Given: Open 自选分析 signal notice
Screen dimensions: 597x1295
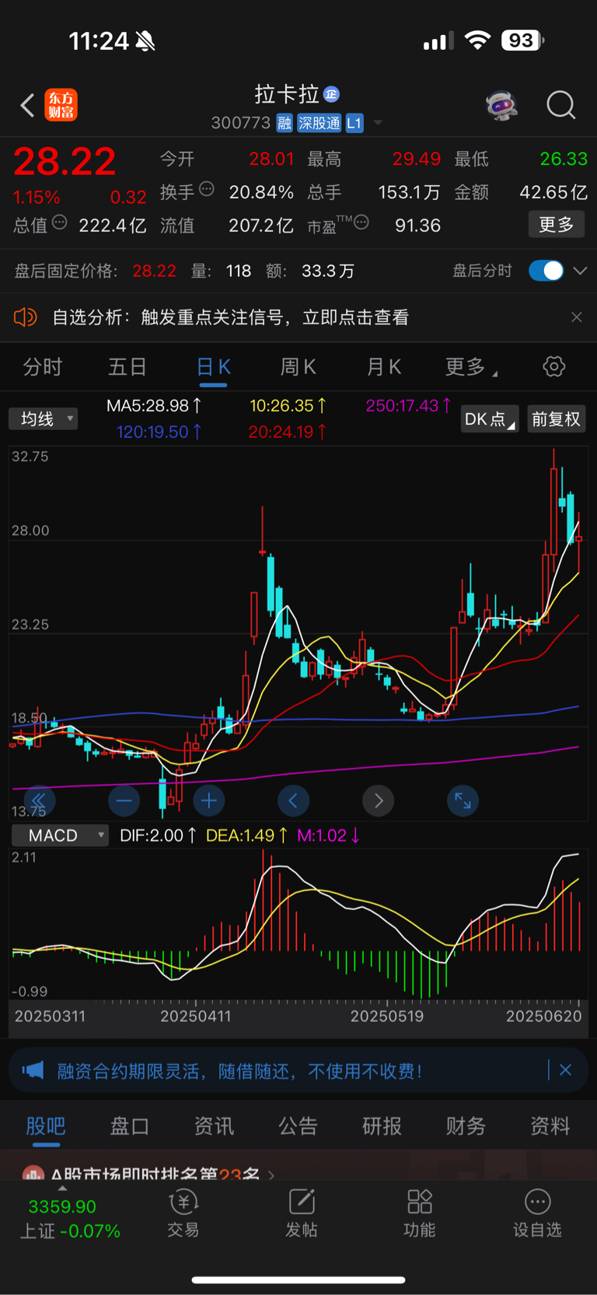Looking at the screenshot, I should coord(230,317).
